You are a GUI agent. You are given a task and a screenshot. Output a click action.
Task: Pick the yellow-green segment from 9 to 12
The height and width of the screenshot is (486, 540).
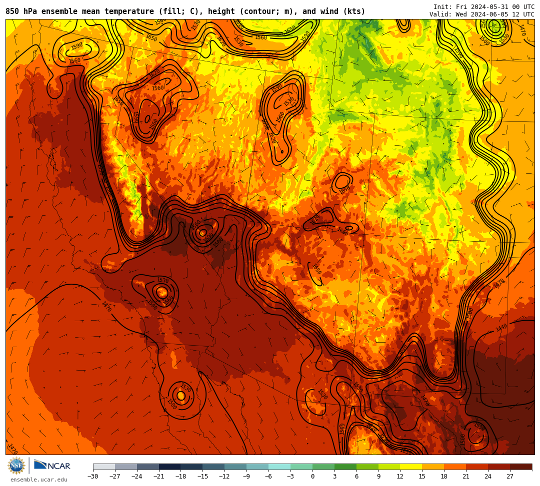[x=389, y=467]
